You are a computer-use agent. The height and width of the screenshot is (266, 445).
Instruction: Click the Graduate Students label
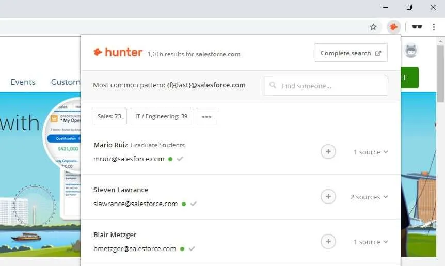pos(157,145)
